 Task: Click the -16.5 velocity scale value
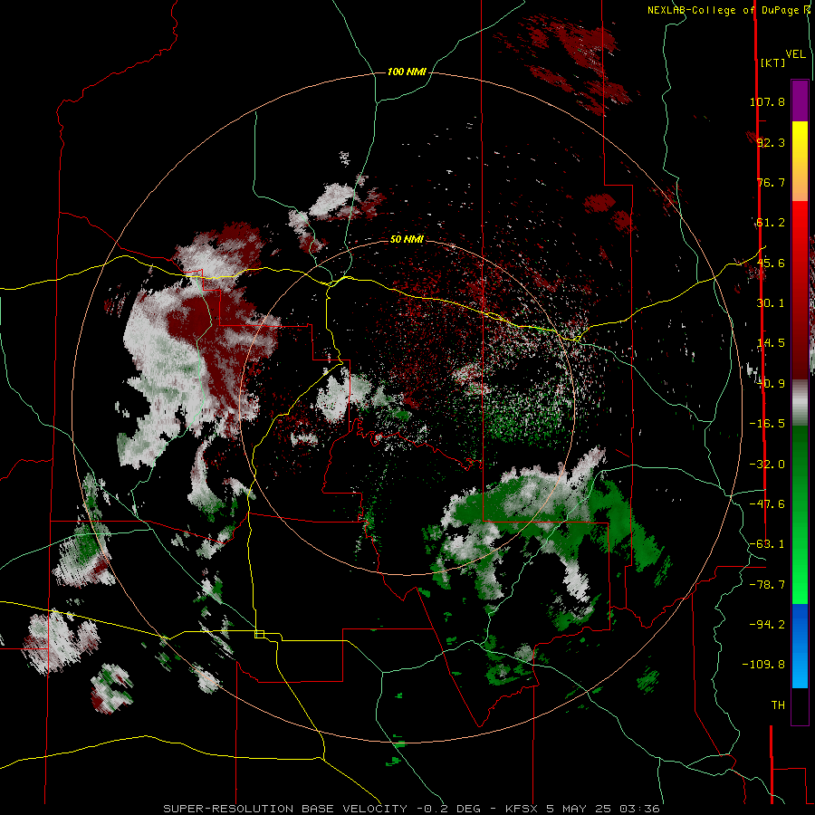pos(767,424)
